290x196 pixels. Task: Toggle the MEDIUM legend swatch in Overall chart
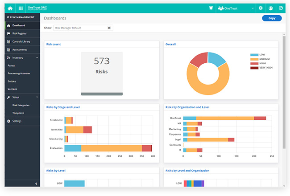(254, 59)
